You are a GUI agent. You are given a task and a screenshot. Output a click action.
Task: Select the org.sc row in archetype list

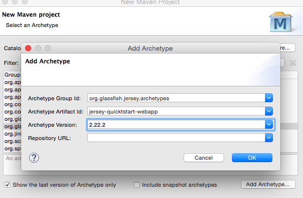pos(12,141)
